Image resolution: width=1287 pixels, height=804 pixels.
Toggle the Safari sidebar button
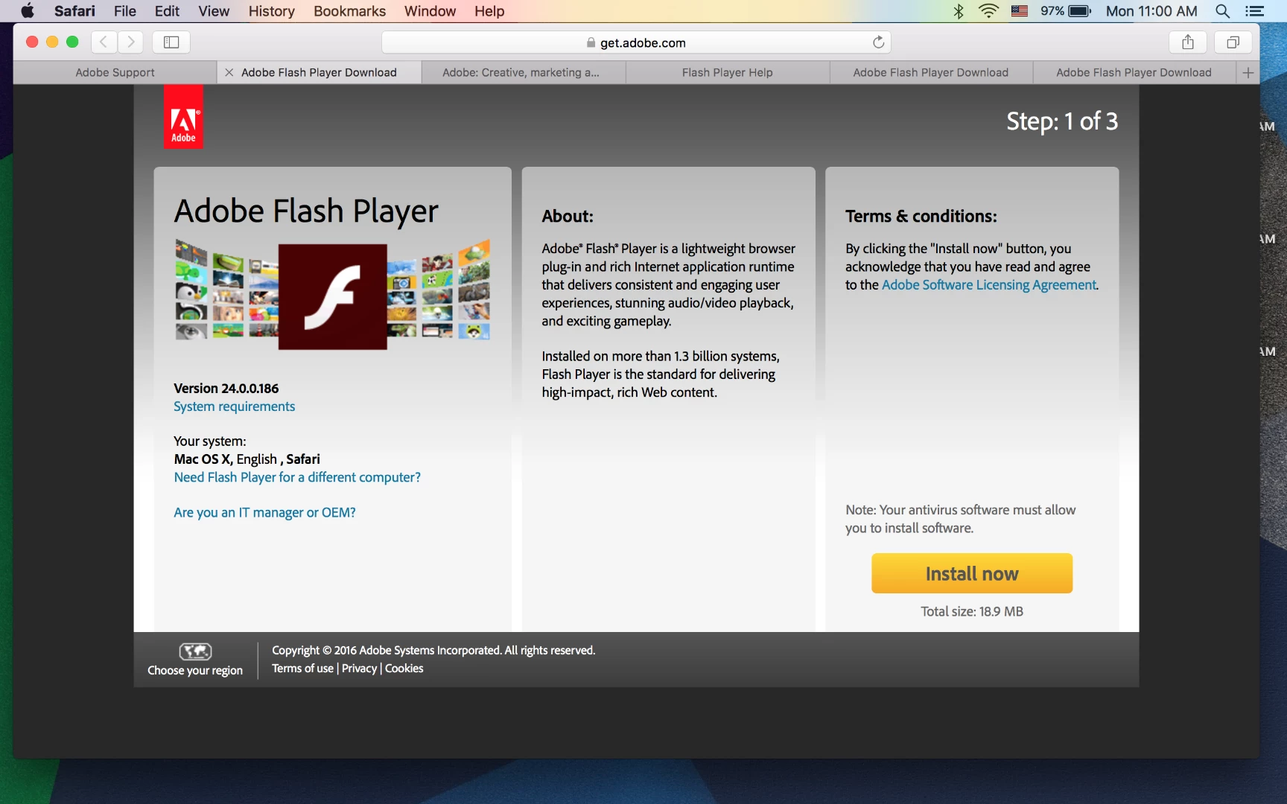coord(171,42)
